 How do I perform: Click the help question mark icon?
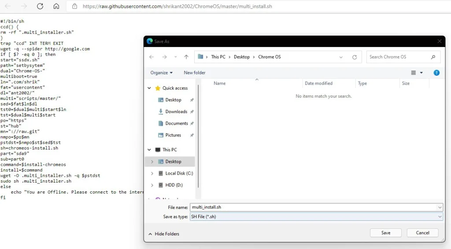436,73
